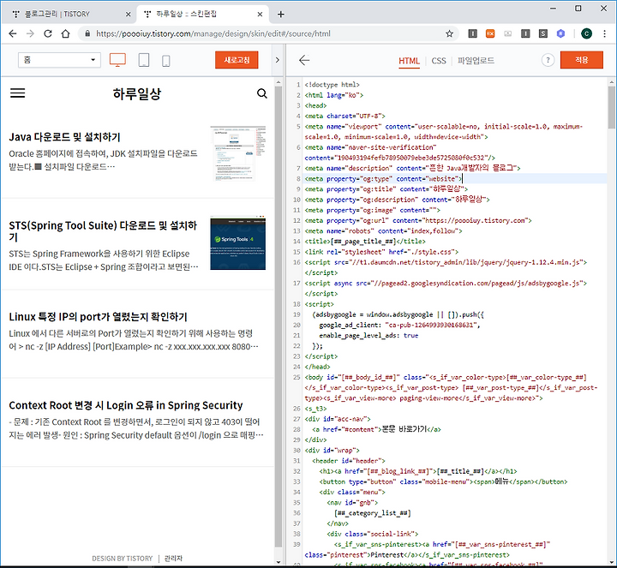Screen dimensions: 617x568
Task: Click the stylesheet link code line
Action: [381, 252]
